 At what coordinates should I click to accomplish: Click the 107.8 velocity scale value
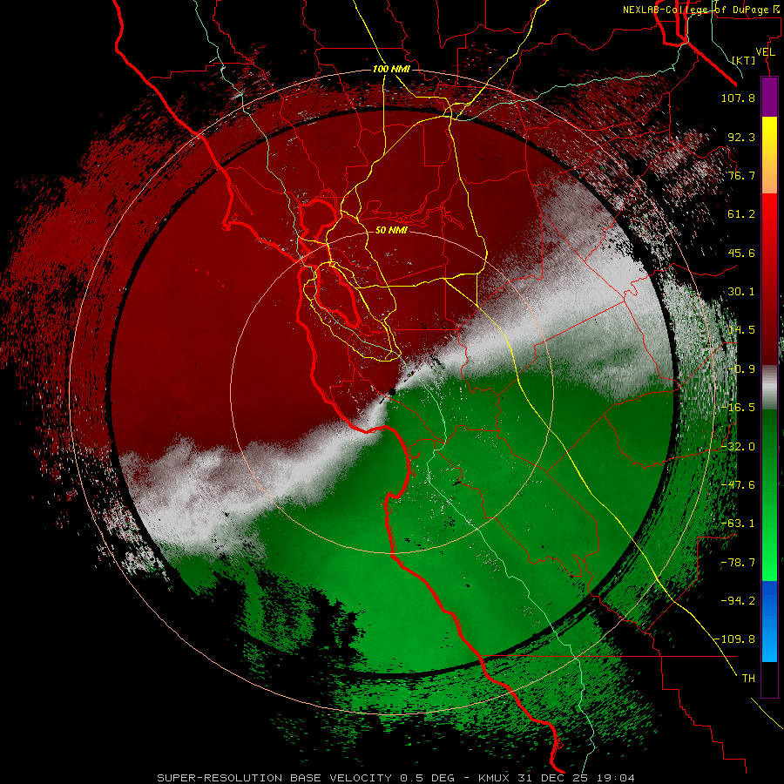tap(738, 98)
